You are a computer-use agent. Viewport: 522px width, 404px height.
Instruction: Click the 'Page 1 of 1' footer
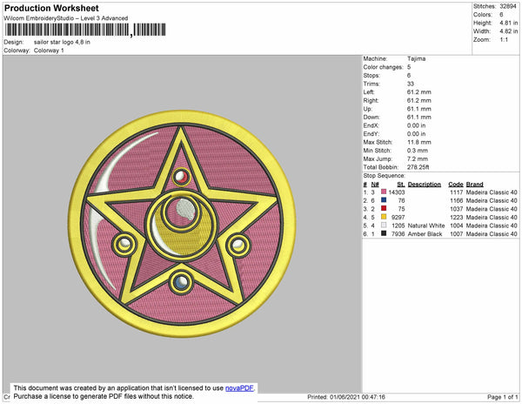point(502,397)
